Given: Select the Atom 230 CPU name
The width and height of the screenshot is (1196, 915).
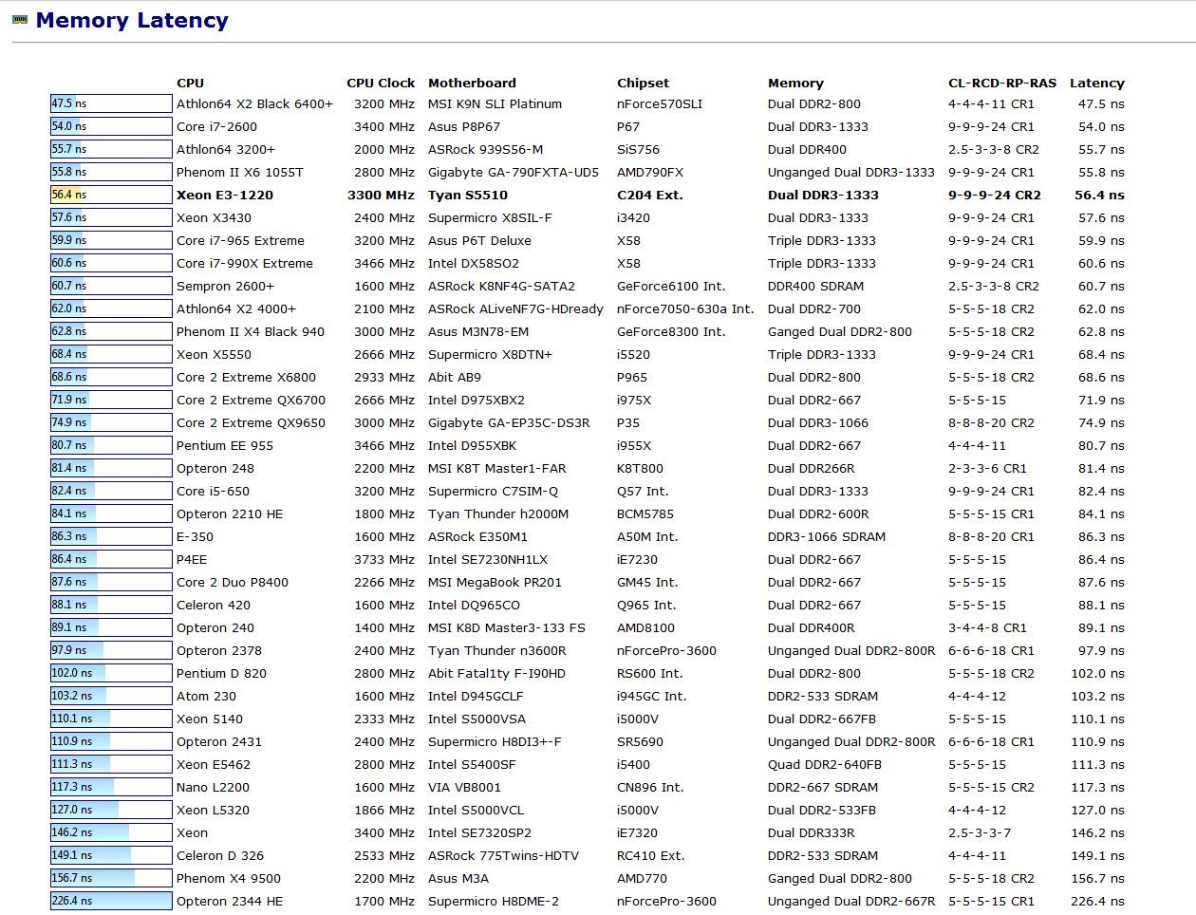Looking at the screenshot, I should [206, 696].
